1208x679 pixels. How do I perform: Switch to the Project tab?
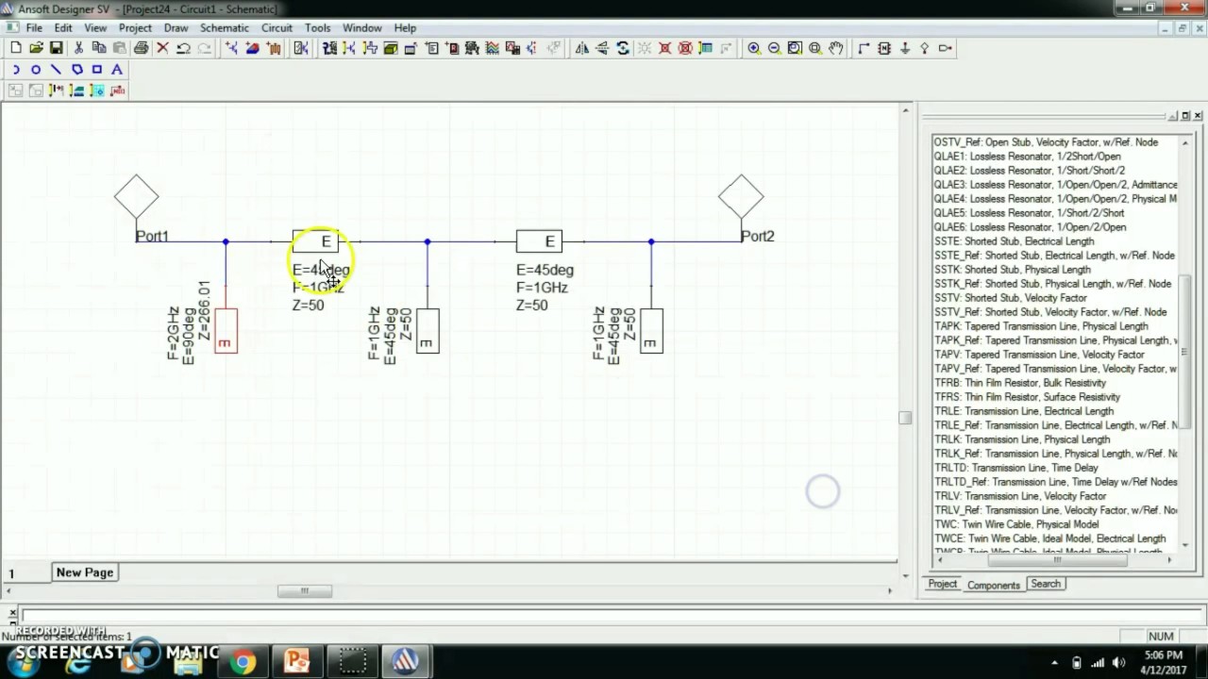pos(942,585)
